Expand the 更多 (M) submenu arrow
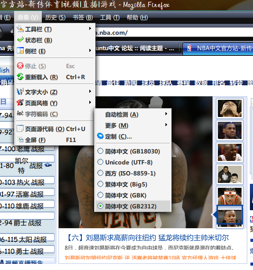253x270 pixels. tap(166, 125)
